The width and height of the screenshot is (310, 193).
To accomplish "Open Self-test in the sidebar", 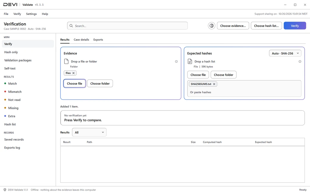I will click(x=28, y=69).
